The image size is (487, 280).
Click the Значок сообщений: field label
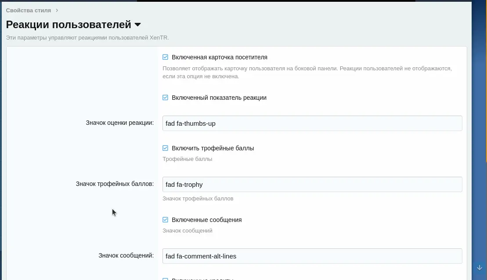tap(126, 255)
